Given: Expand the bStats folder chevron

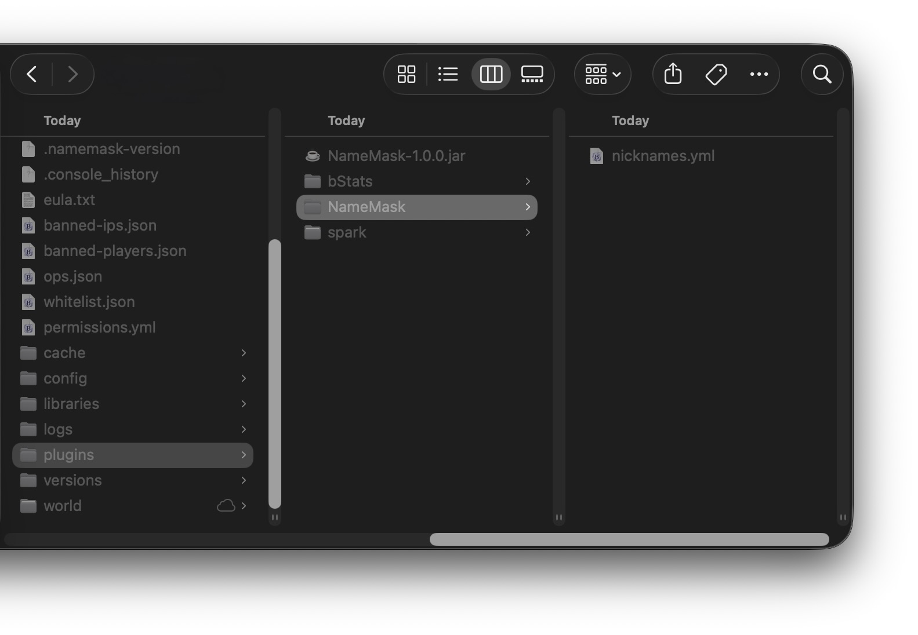Looking at the screenshot, I should pos(528,181).
